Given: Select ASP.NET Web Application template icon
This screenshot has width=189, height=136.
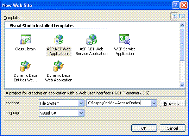Looking at the screenshot, I should click(x=59, y=39).
